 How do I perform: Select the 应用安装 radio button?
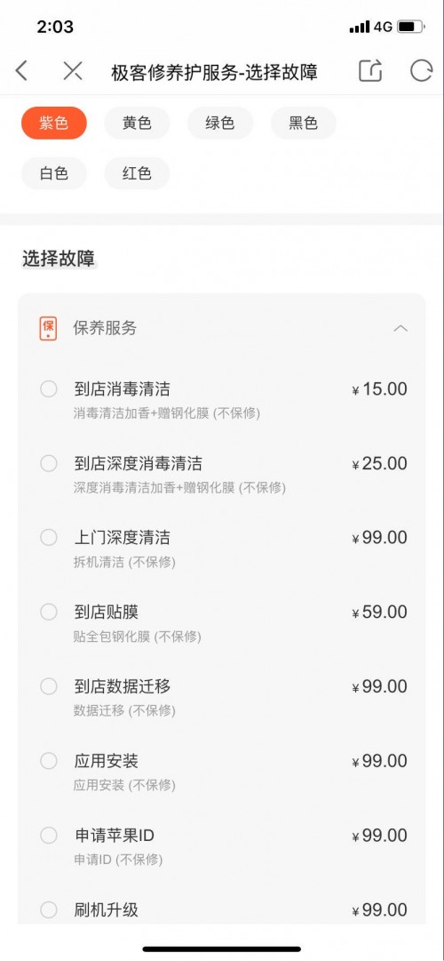pyautogui.click(x=48, y=761)
